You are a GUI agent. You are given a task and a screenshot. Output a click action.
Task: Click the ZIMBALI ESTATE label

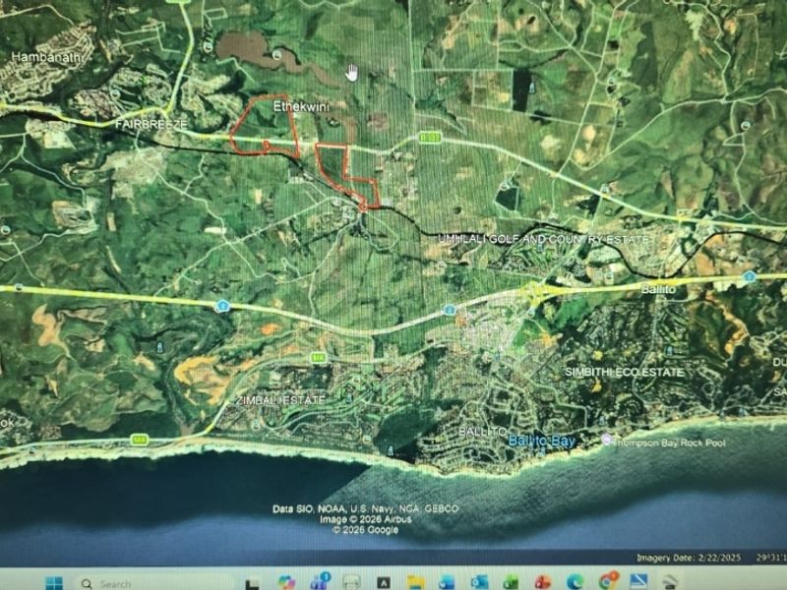[280, 400]
